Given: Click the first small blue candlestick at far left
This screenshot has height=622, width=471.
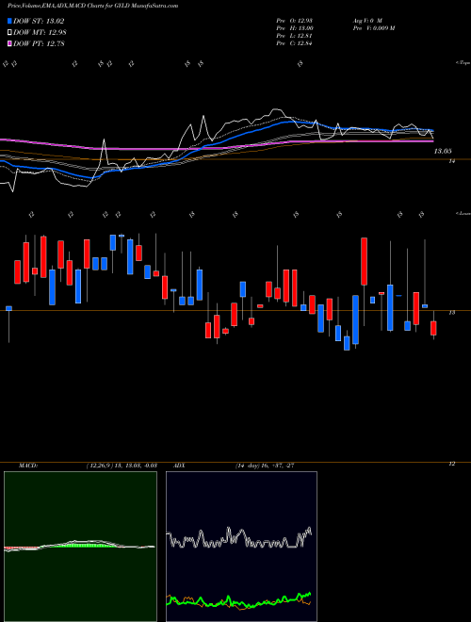Looking at the screenshot, I should tap(8, 308).
